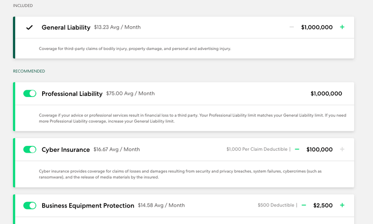Click the $100,000 Cyber Insurance limit
Viewport: 373px width, 224px height.
click(x=319, y=150)
